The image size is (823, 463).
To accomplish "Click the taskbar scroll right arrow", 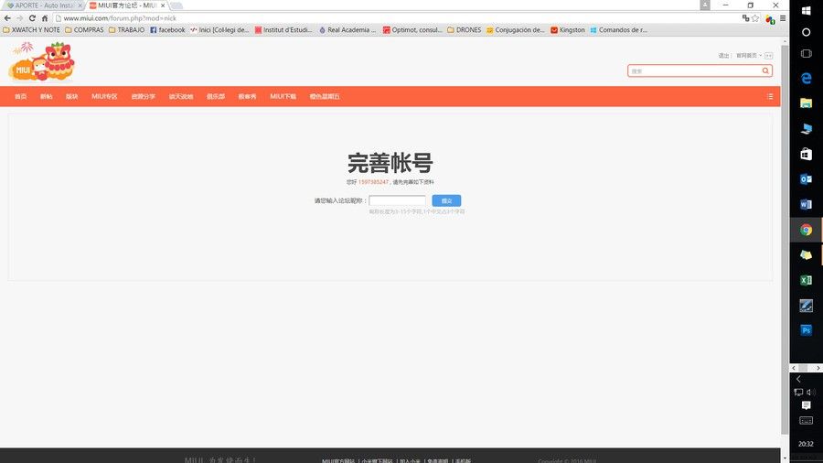I will point(818,368).
